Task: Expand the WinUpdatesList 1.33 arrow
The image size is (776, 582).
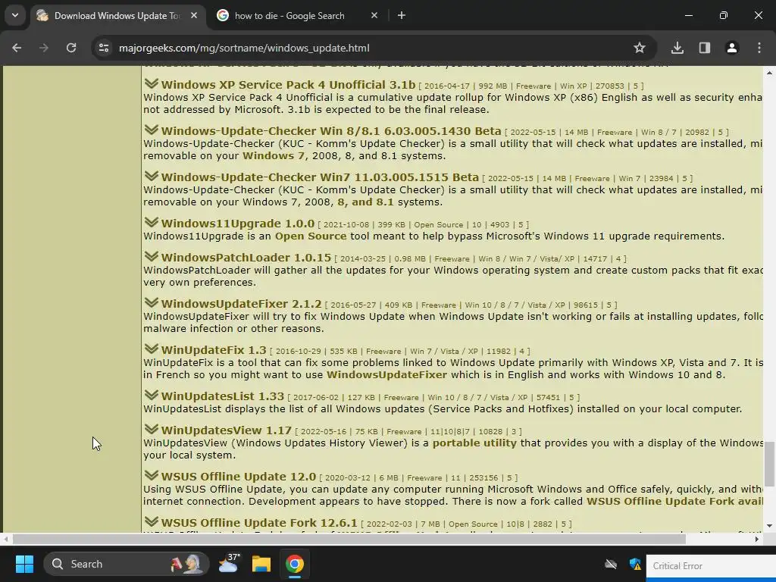Action: tap(152, 395)
